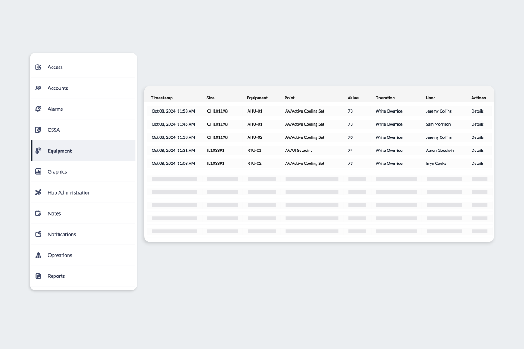Click the Reports document icon
Screen dimensions: 524x349
point(38,276)
